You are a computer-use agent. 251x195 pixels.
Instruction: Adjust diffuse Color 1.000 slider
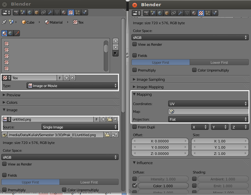click(x=163, y=186)
